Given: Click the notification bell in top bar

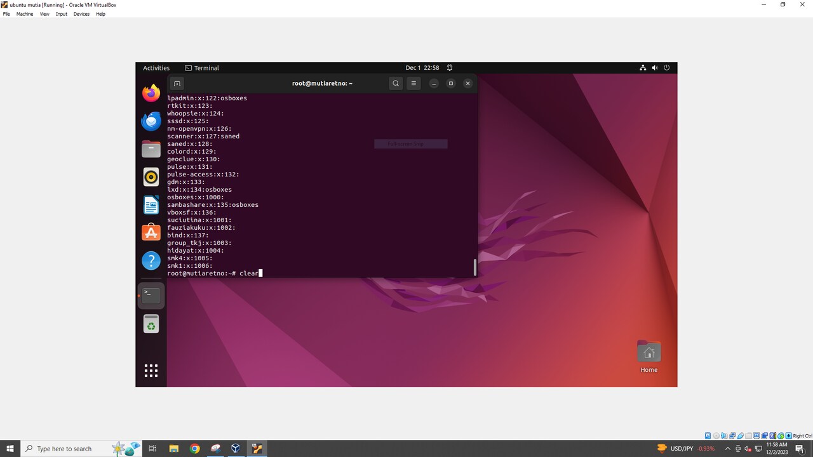Looking at the screenshot, I should pyautogui.click(x=450, y=68).
